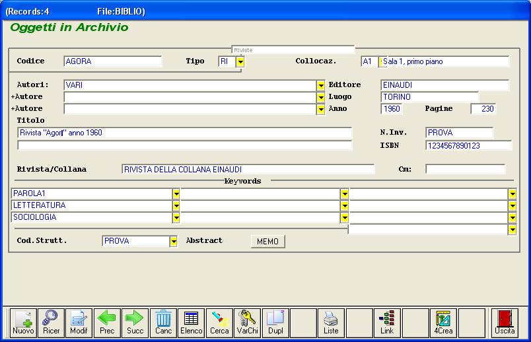This screenshot has height=342, width=531.
Task: Click the Pagine field 230
Action: (483, 109)
